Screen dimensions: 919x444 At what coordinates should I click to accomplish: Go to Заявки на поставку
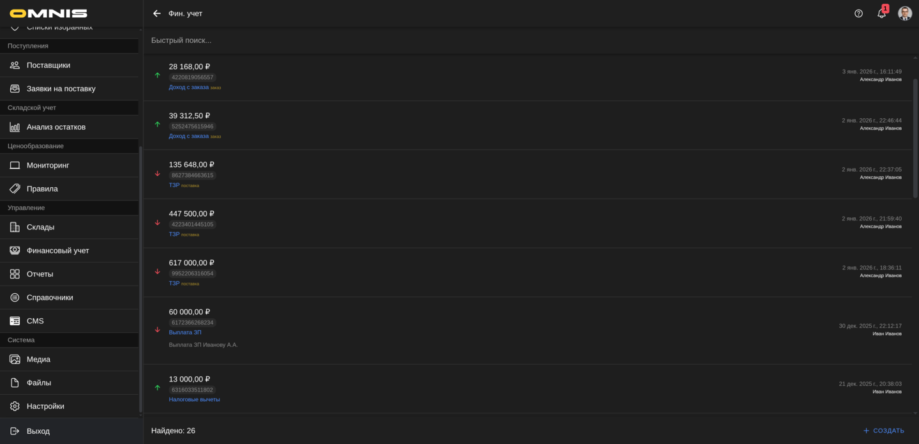point(61,89)
